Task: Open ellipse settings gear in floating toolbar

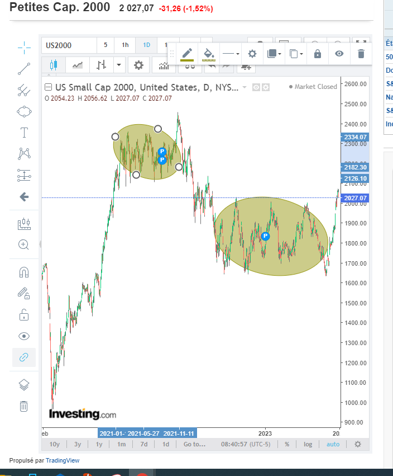Action: tap(252, 54)
